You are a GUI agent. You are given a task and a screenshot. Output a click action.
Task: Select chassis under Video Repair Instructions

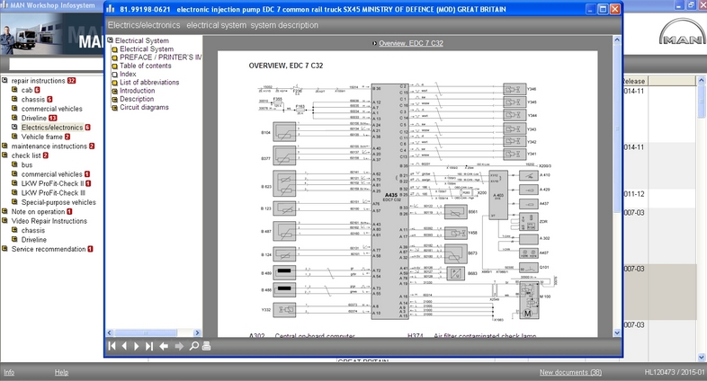[33, 230]
